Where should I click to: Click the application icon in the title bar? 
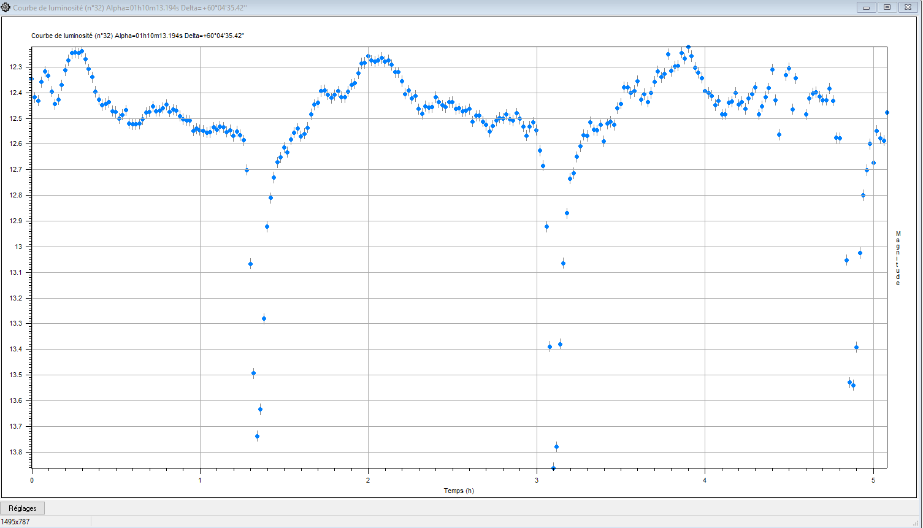[6, 7]
